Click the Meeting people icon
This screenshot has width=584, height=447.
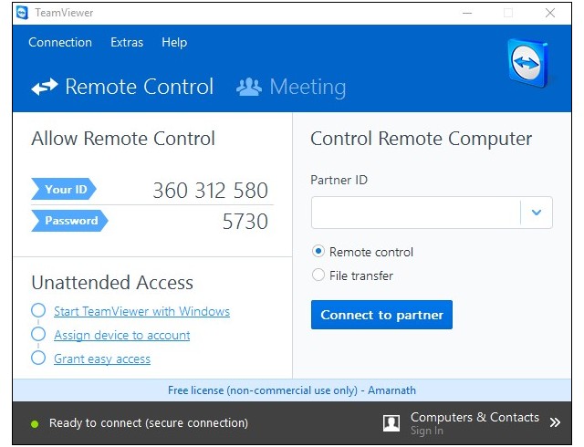tap(248, 88)
